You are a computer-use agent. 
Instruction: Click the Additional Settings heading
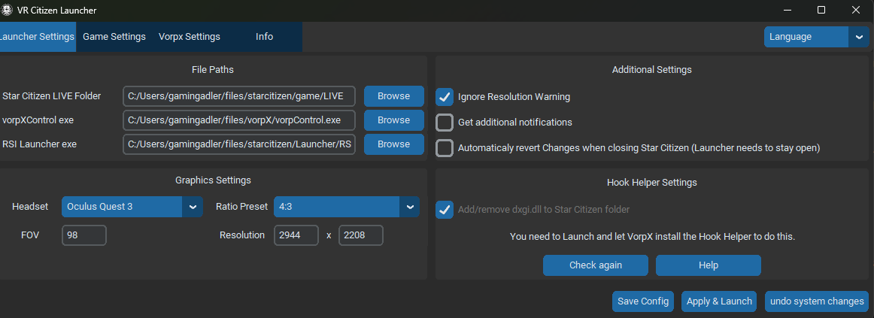(651, 70)
